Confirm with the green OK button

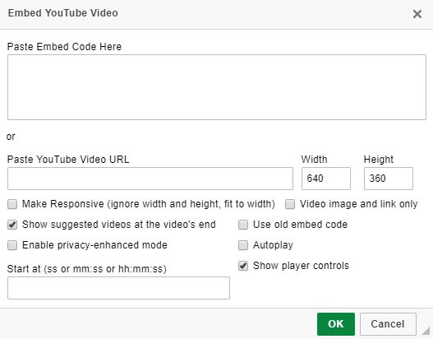pyautogui.click(x=336, y=324)
